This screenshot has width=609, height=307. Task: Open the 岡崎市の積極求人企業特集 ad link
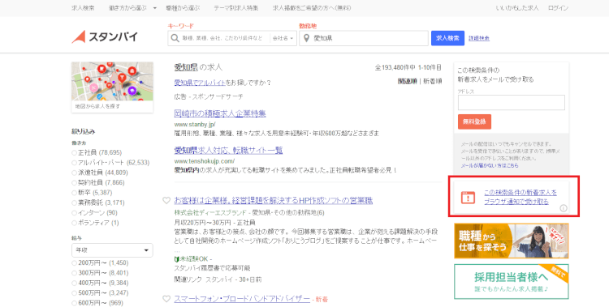(220, 113)
